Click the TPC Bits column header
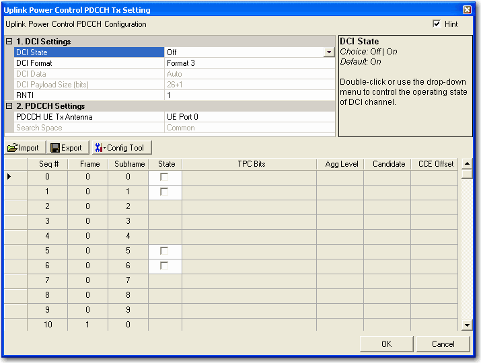 [x=251, y=163]
